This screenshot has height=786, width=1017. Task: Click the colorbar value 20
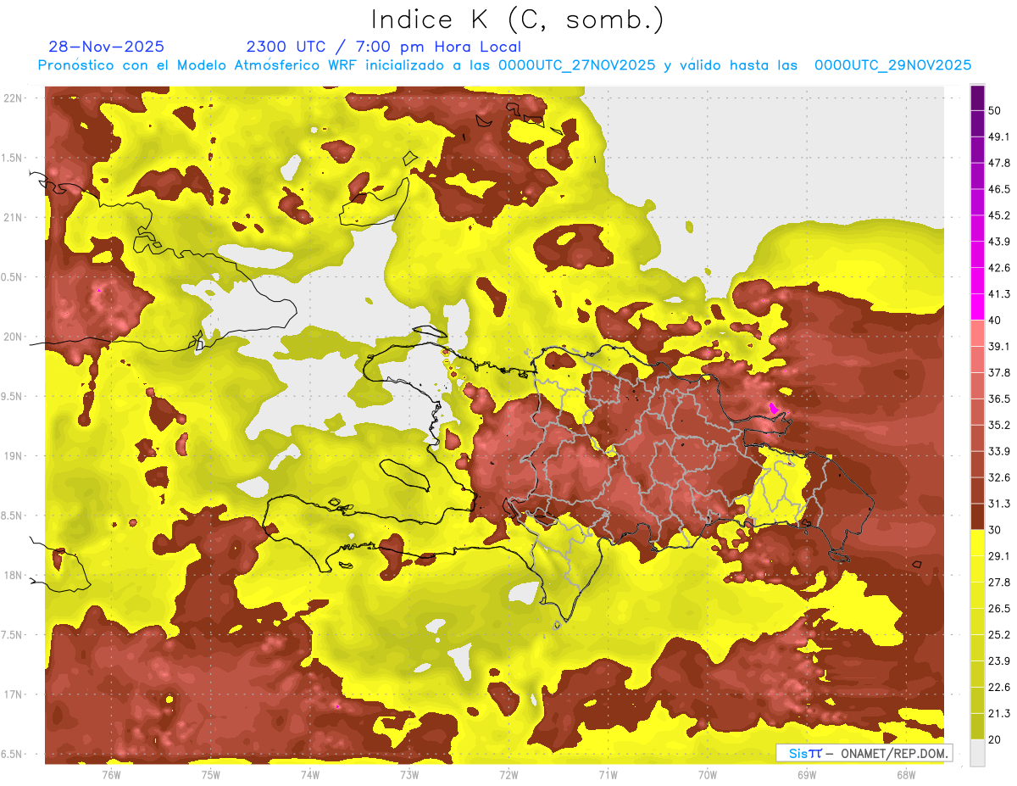[995, 740]
